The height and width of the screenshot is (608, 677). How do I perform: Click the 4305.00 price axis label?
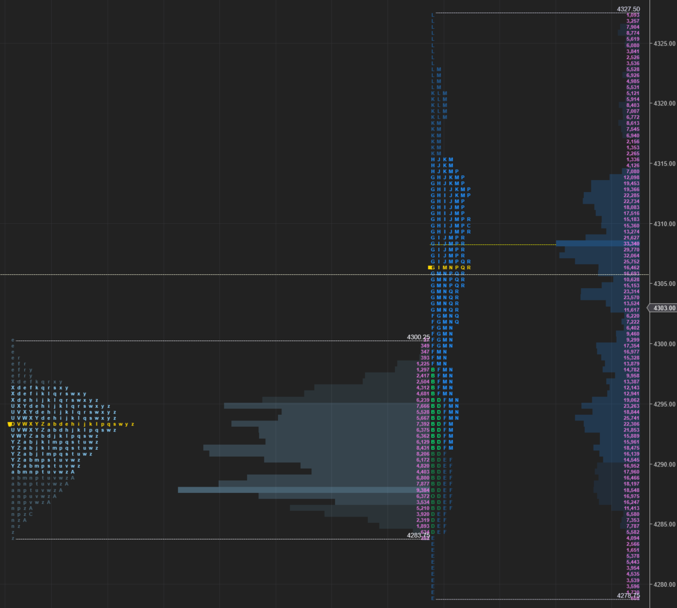pos(664,284)
